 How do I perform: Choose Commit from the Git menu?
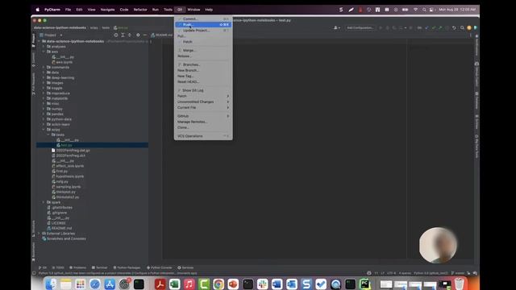tap(203, 19)
